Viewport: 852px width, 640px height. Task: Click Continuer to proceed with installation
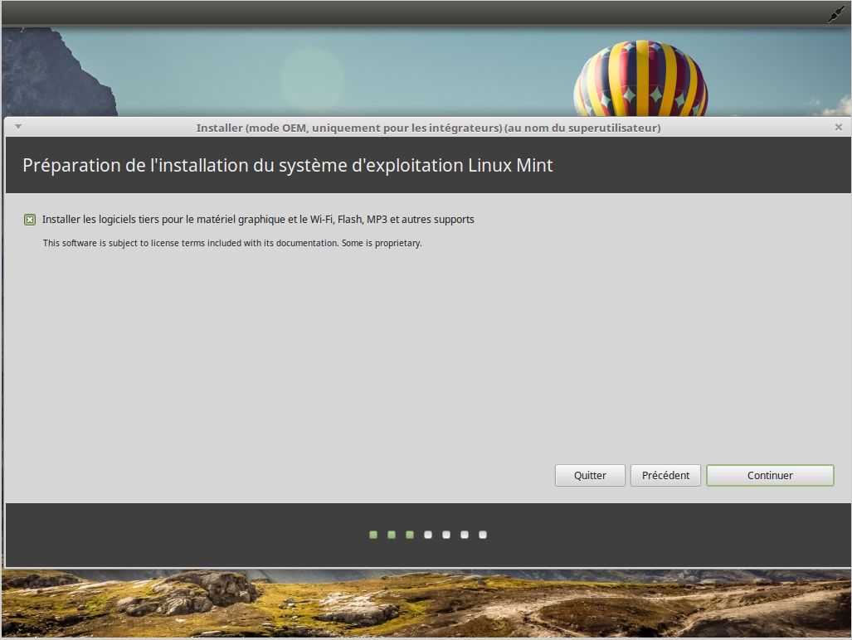(770, 475)
